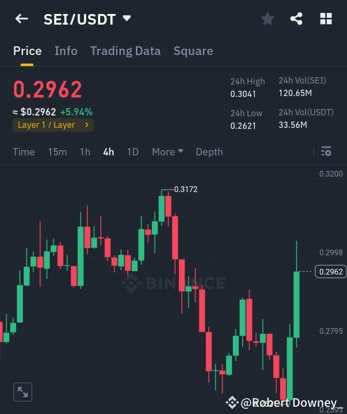Image resolution: width=347 pixels, height=414 pixels.
Task: Enable the 1h candle interval
Action: point(85,152)
